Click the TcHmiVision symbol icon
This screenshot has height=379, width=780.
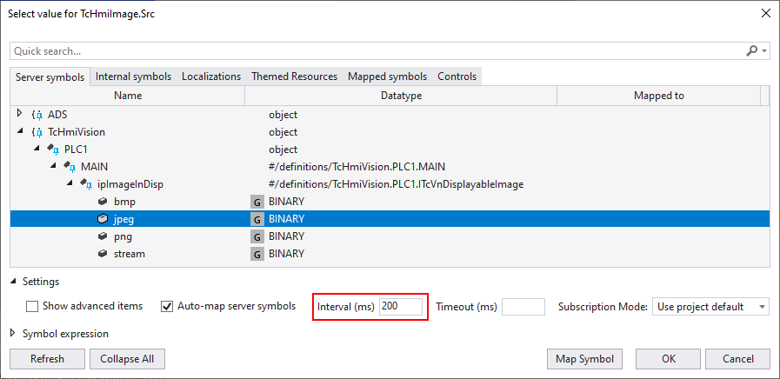pyautogui.click(x=37, y=132)
